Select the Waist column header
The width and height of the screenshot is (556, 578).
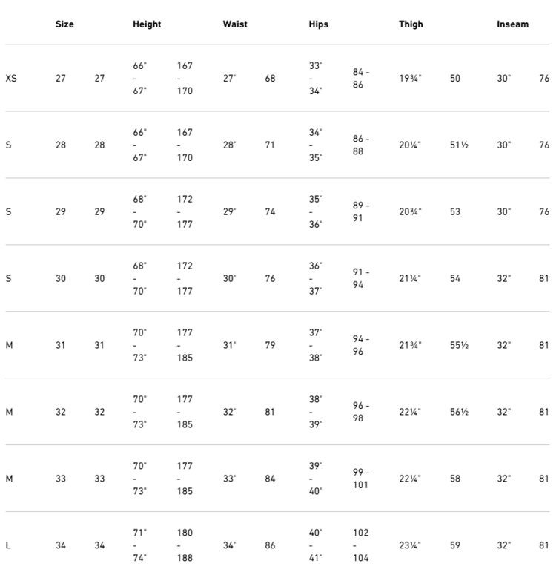pyautogui.click(x=235, y=24)
